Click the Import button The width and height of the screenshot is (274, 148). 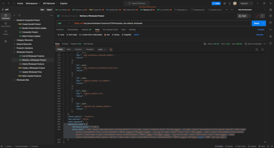[49, 10]
